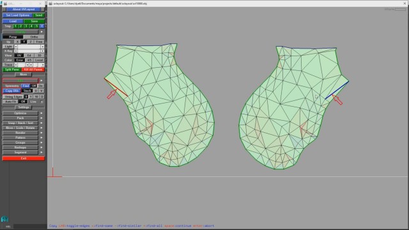The width and height of the screenshot is (409, 230).
Task: Switch View mode to 3D
Action: tap(39, 56)
